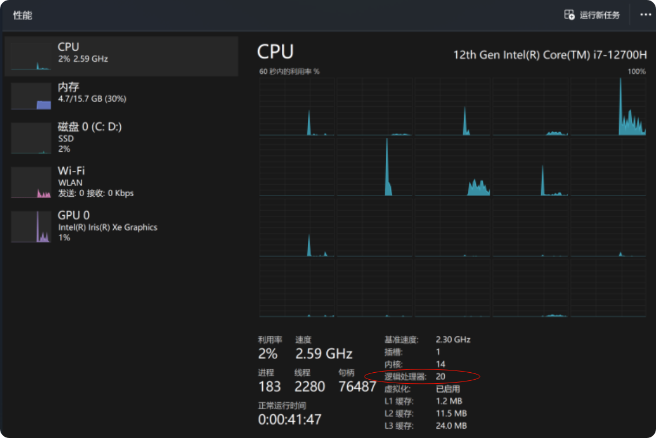
Task: Click the disk 0 activity thumbnail graph
Action: [31, 138]
